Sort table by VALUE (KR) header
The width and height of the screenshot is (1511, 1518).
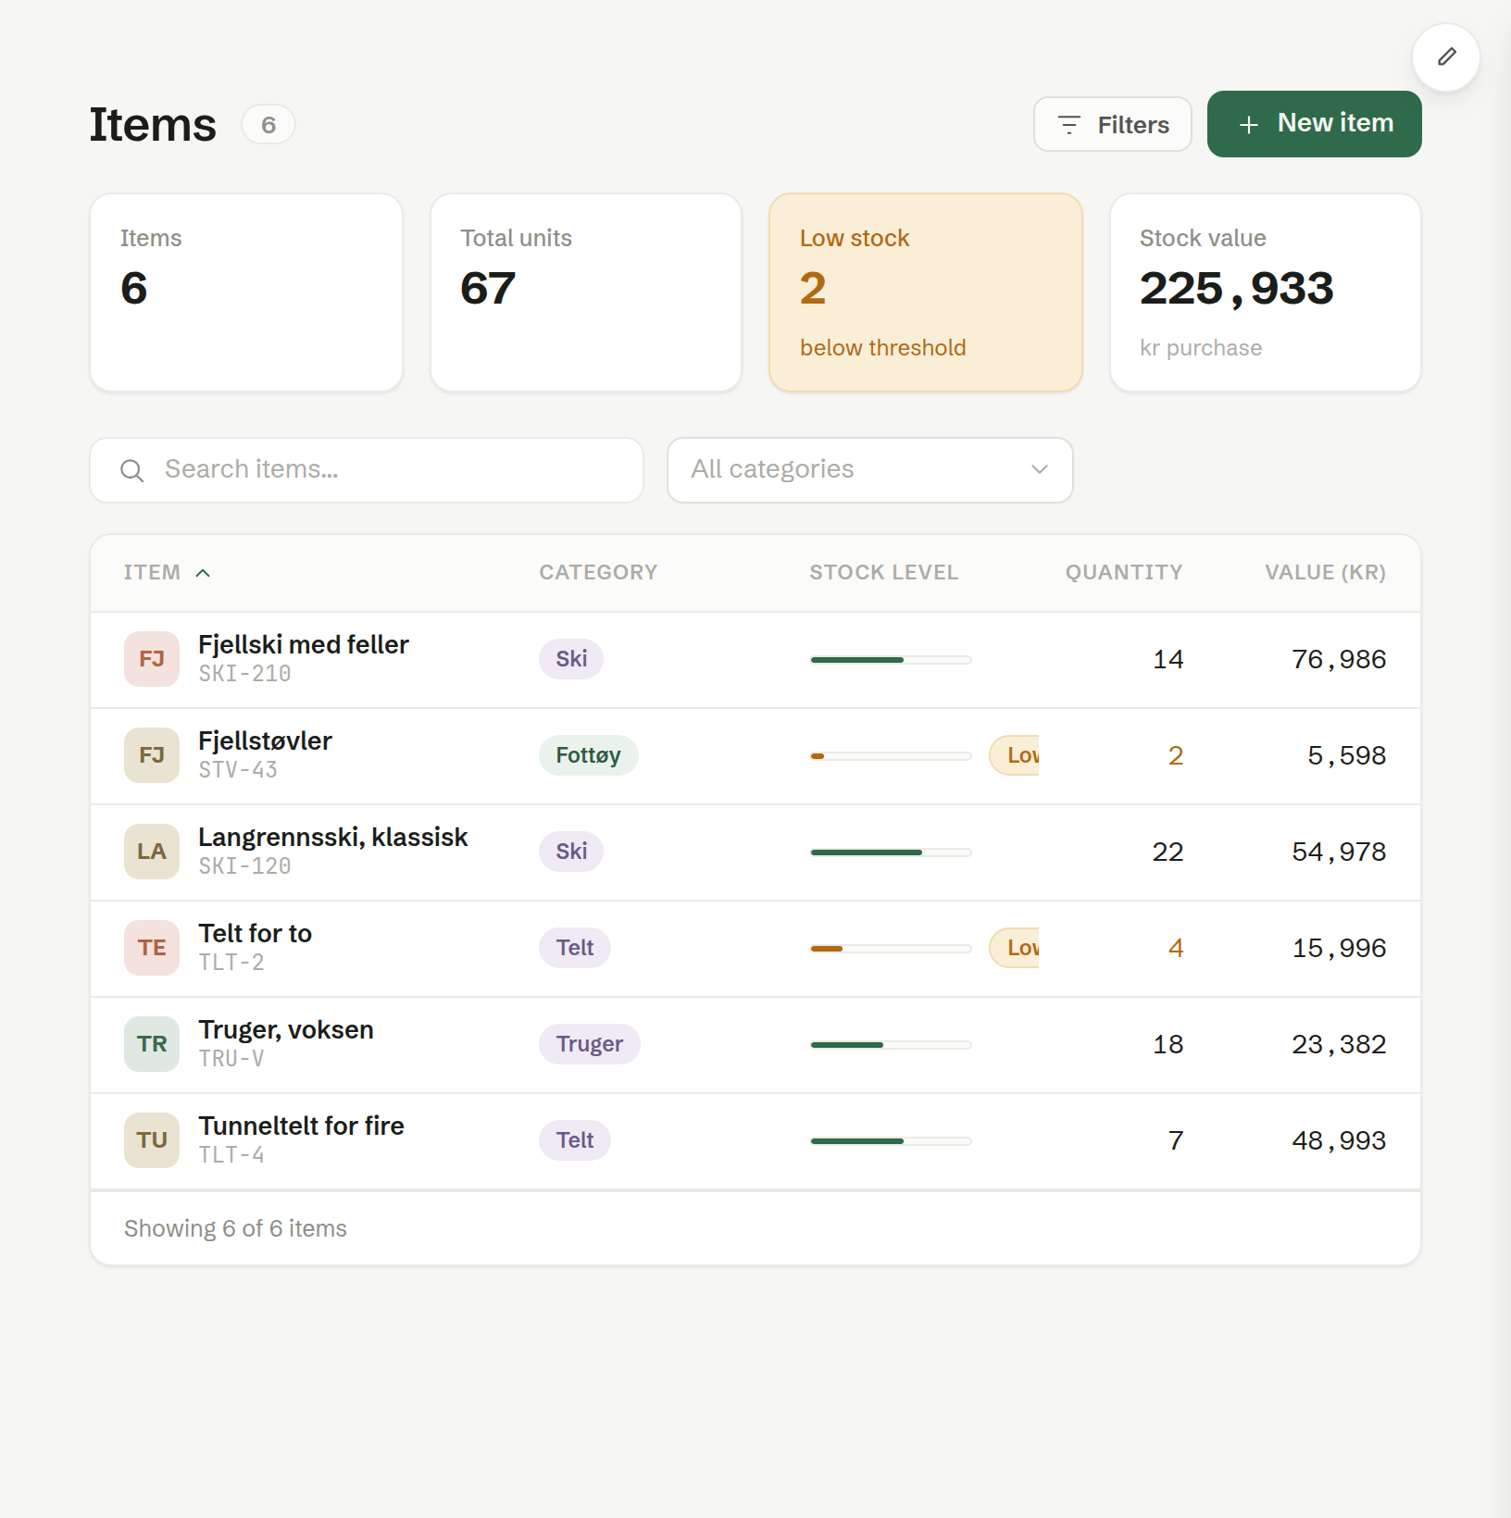pyautogui.click(x=1325, y=573)
